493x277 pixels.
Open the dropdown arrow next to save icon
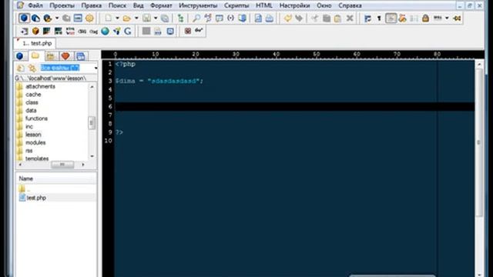click(x=156, y=18)
